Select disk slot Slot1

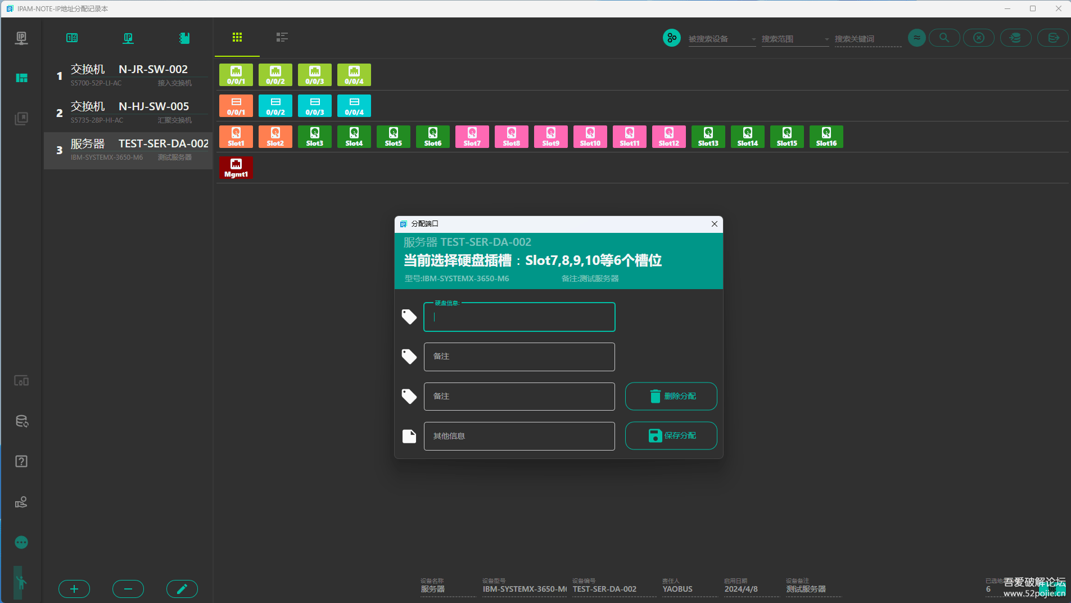point(236,137)
